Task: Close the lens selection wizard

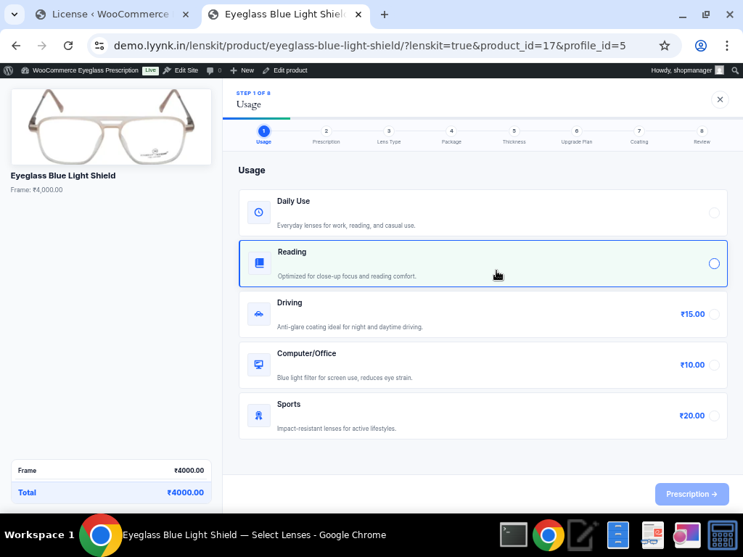Action: coord(720,99)
